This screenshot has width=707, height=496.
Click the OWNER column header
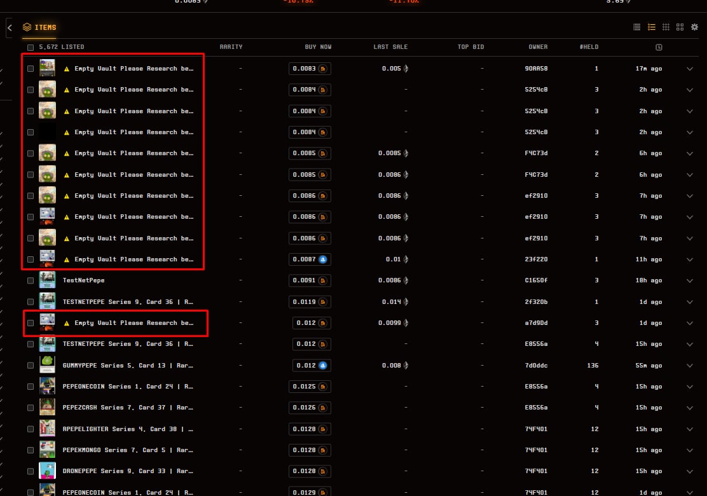tap(538, 47)
